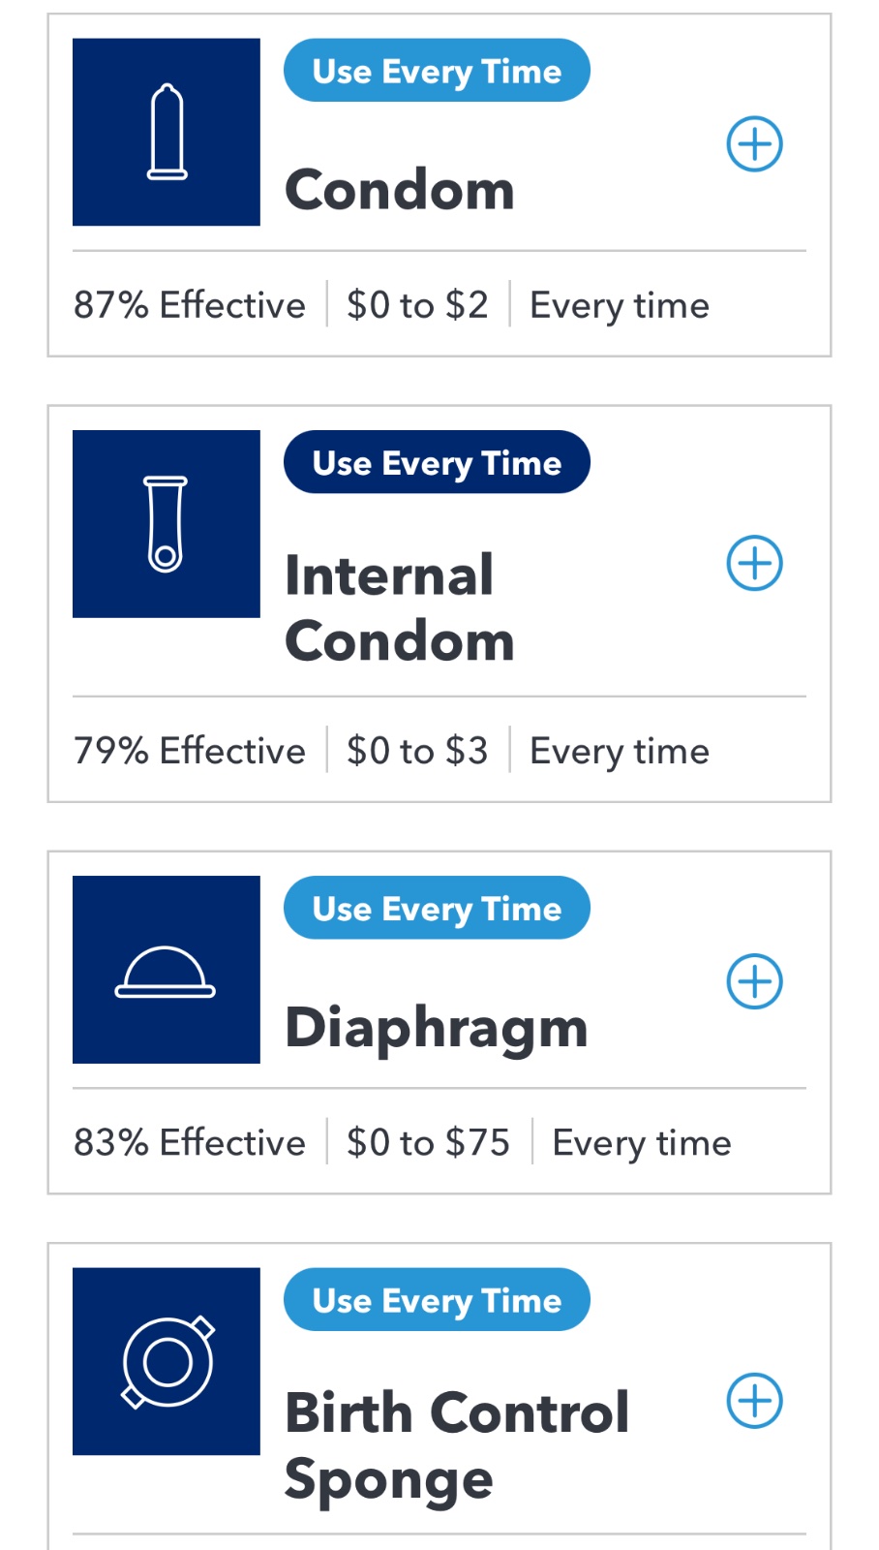Viewport: 879px width, 1550px height.
Task: Open the Condom heading
Action: click(399, 189)
